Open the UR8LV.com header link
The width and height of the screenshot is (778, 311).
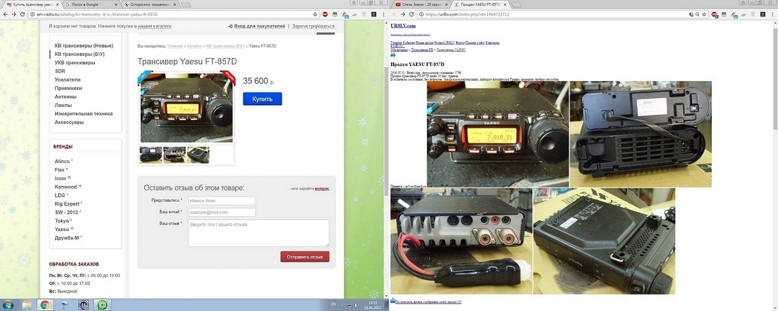click(403, 25)
